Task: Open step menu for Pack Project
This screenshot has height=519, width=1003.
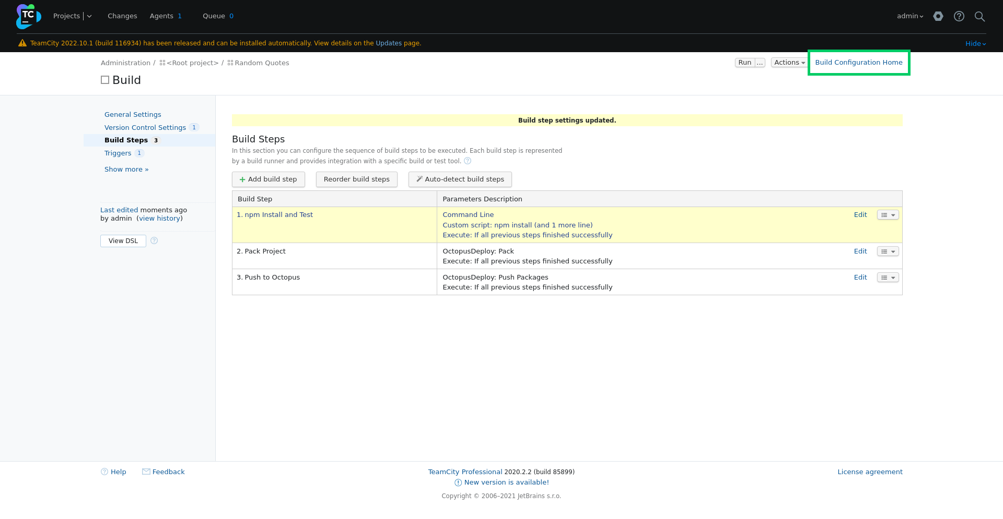Action: pyautogui.click(x=888, y=251)
